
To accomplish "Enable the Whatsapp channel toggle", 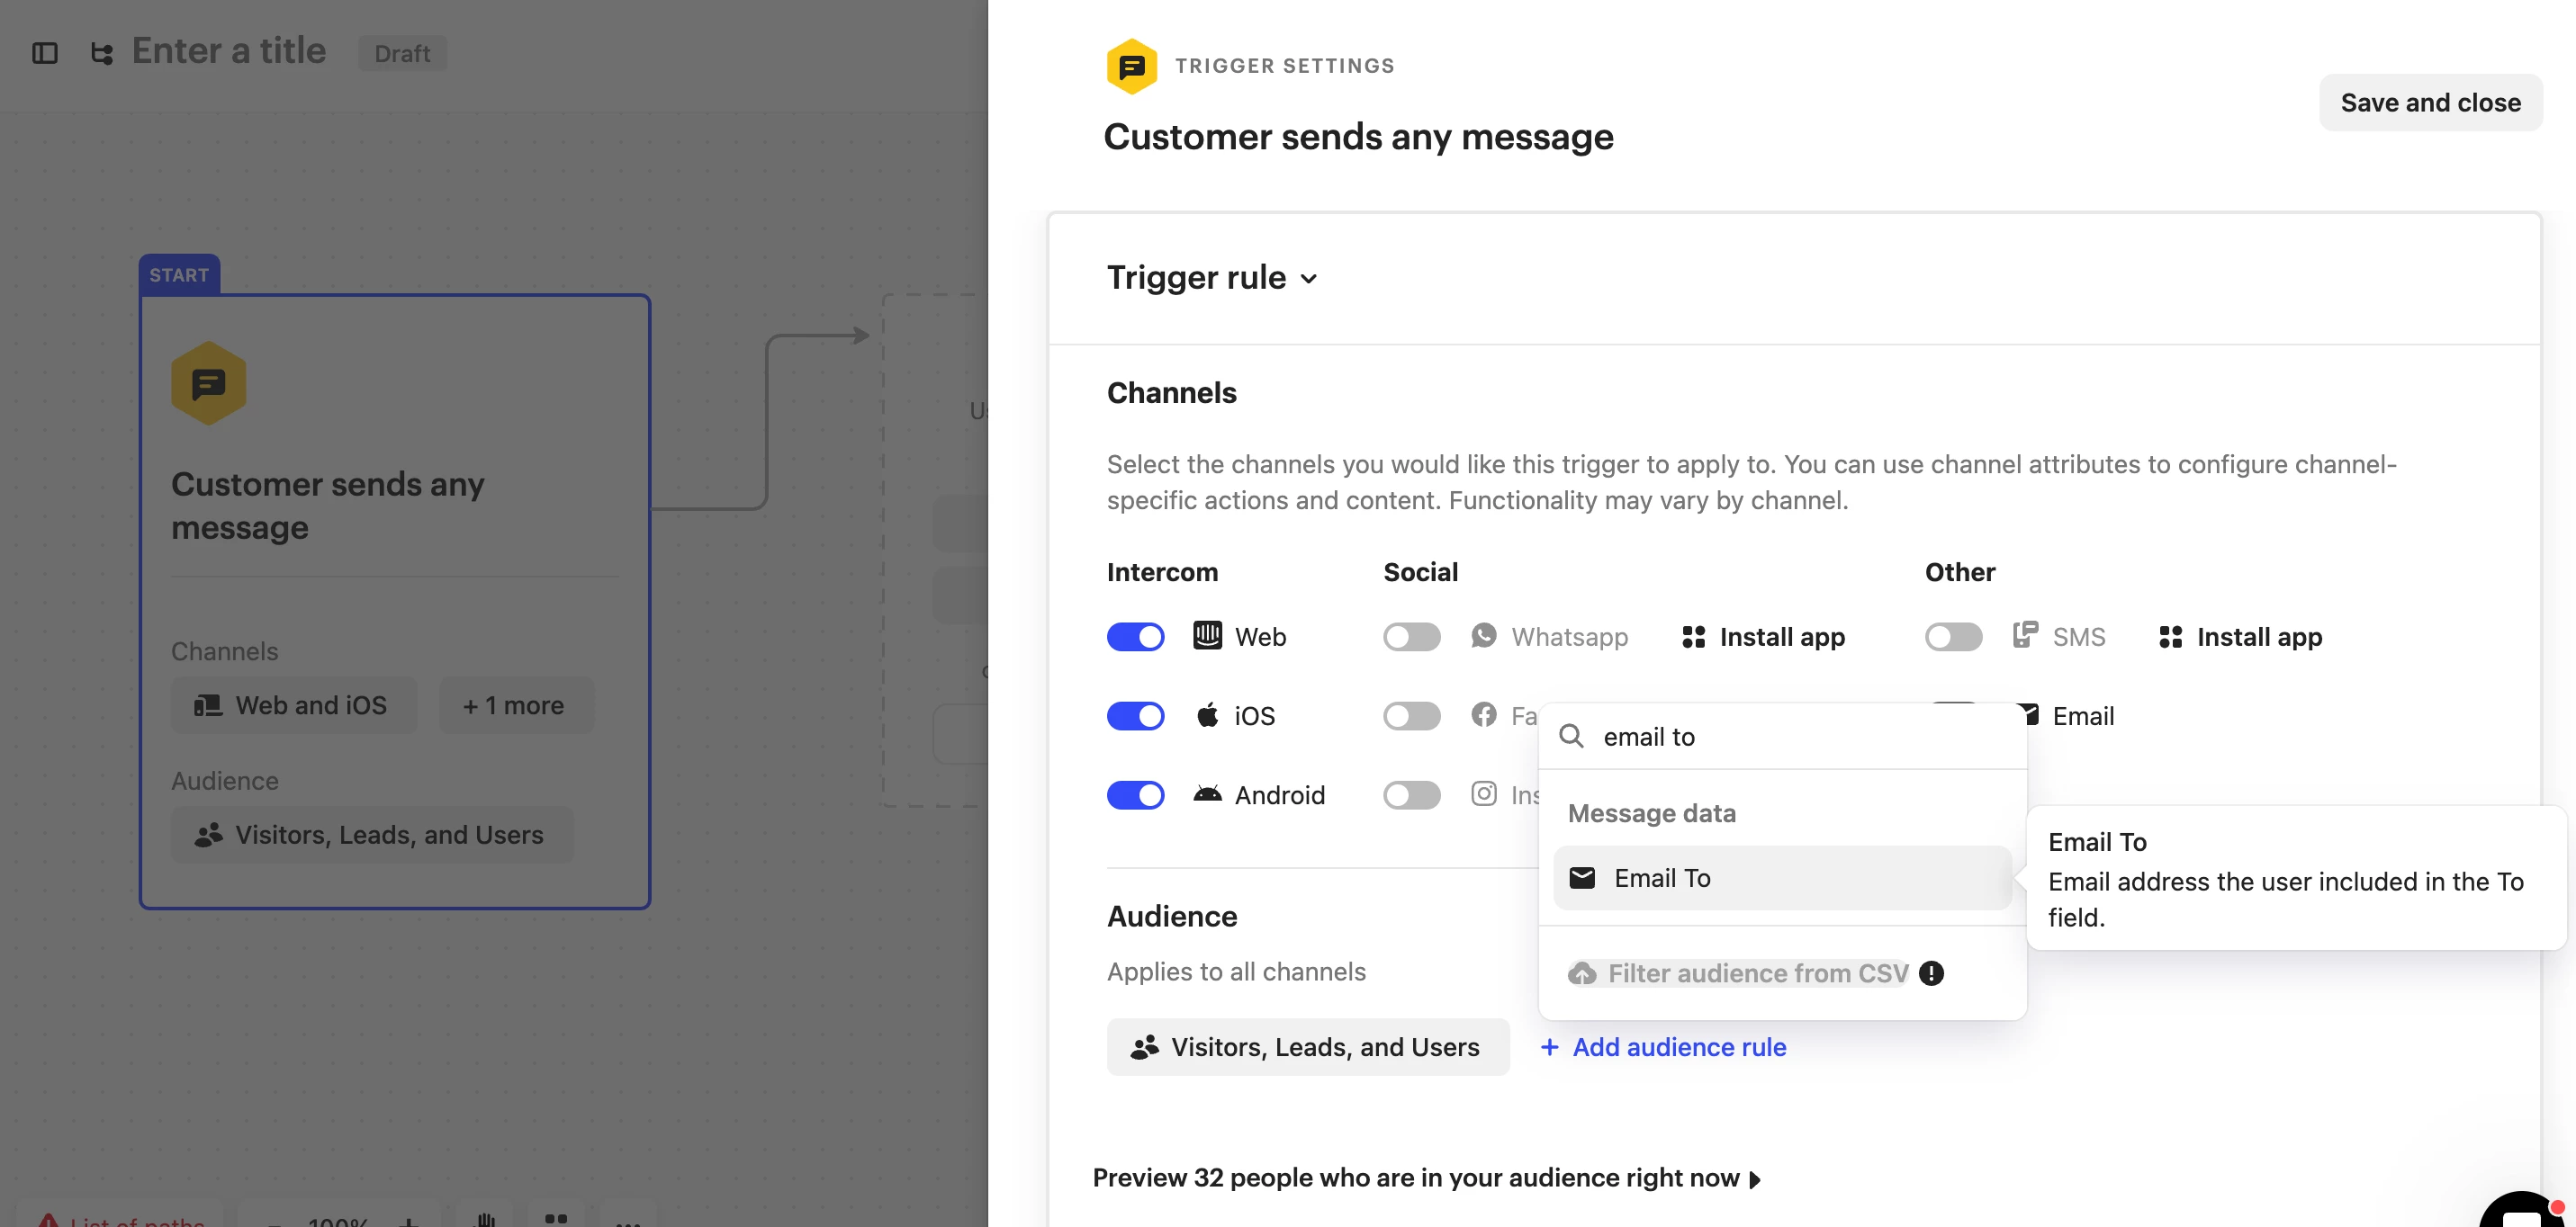I will pos(1411,637).
